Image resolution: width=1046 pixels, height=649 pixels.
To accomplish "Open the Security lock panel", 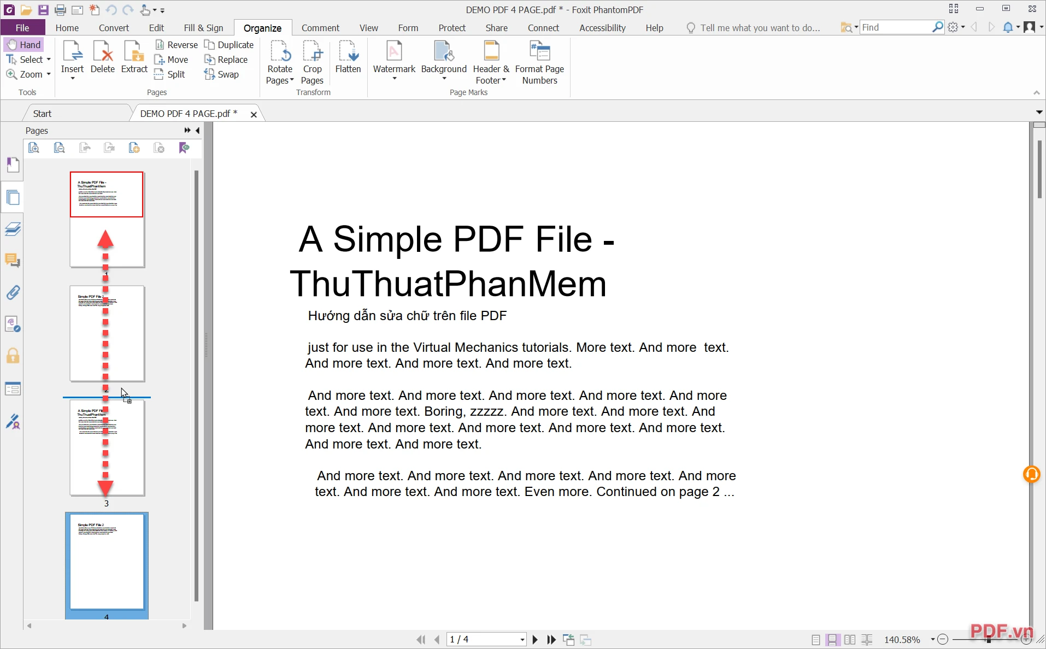I will (x=13, y=356).
